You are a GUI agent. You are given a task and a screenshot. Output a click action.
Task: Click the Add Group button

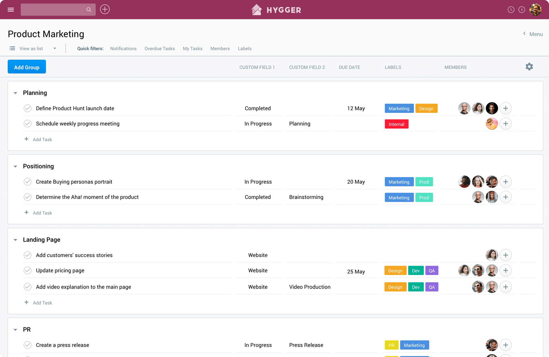27,67
